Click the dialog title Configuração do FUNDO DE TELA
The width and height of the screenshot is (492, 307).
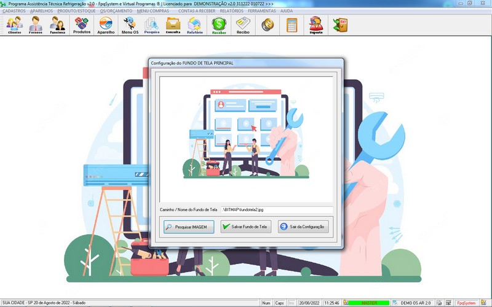pos(192,63)
